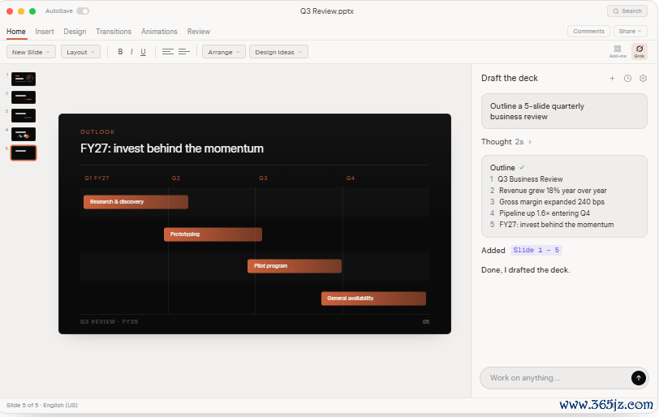This screenshot has height=417, width=659.
Task: Toggle underline formatting
Action: coord(143,52)
